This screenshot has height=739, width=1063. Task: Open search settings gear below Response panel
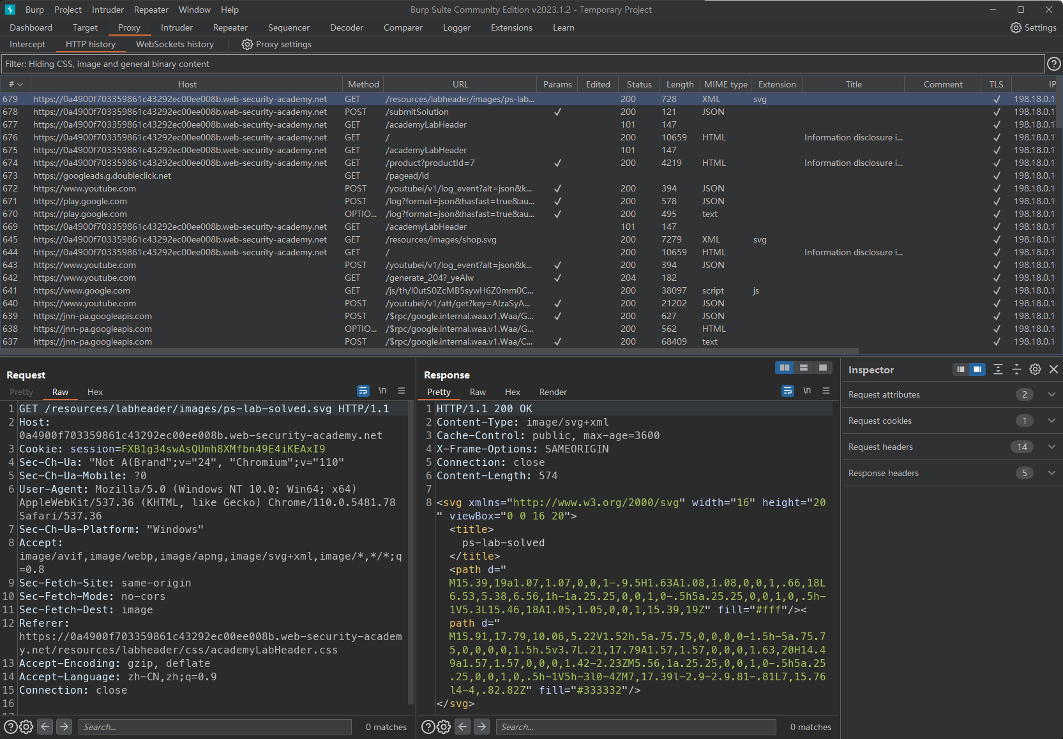pyautogui.click(x=444, y=726)
